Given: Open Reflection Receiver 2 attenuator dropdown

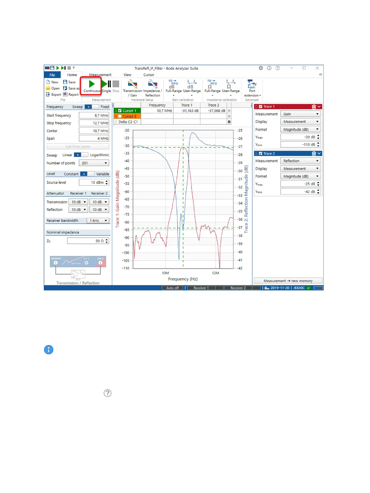Looking at the screenshot, I should coord(99,210).
